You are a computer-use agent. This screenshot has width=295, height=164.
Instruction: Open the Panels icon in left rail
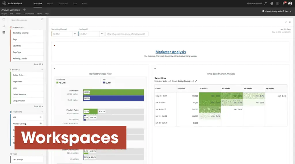coord(4,20)
